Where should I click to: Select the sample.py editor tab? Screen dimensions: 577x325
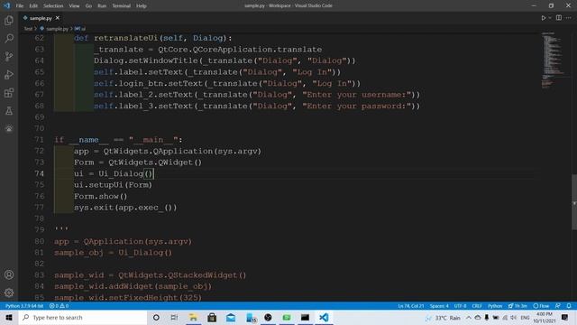[41, 18]
